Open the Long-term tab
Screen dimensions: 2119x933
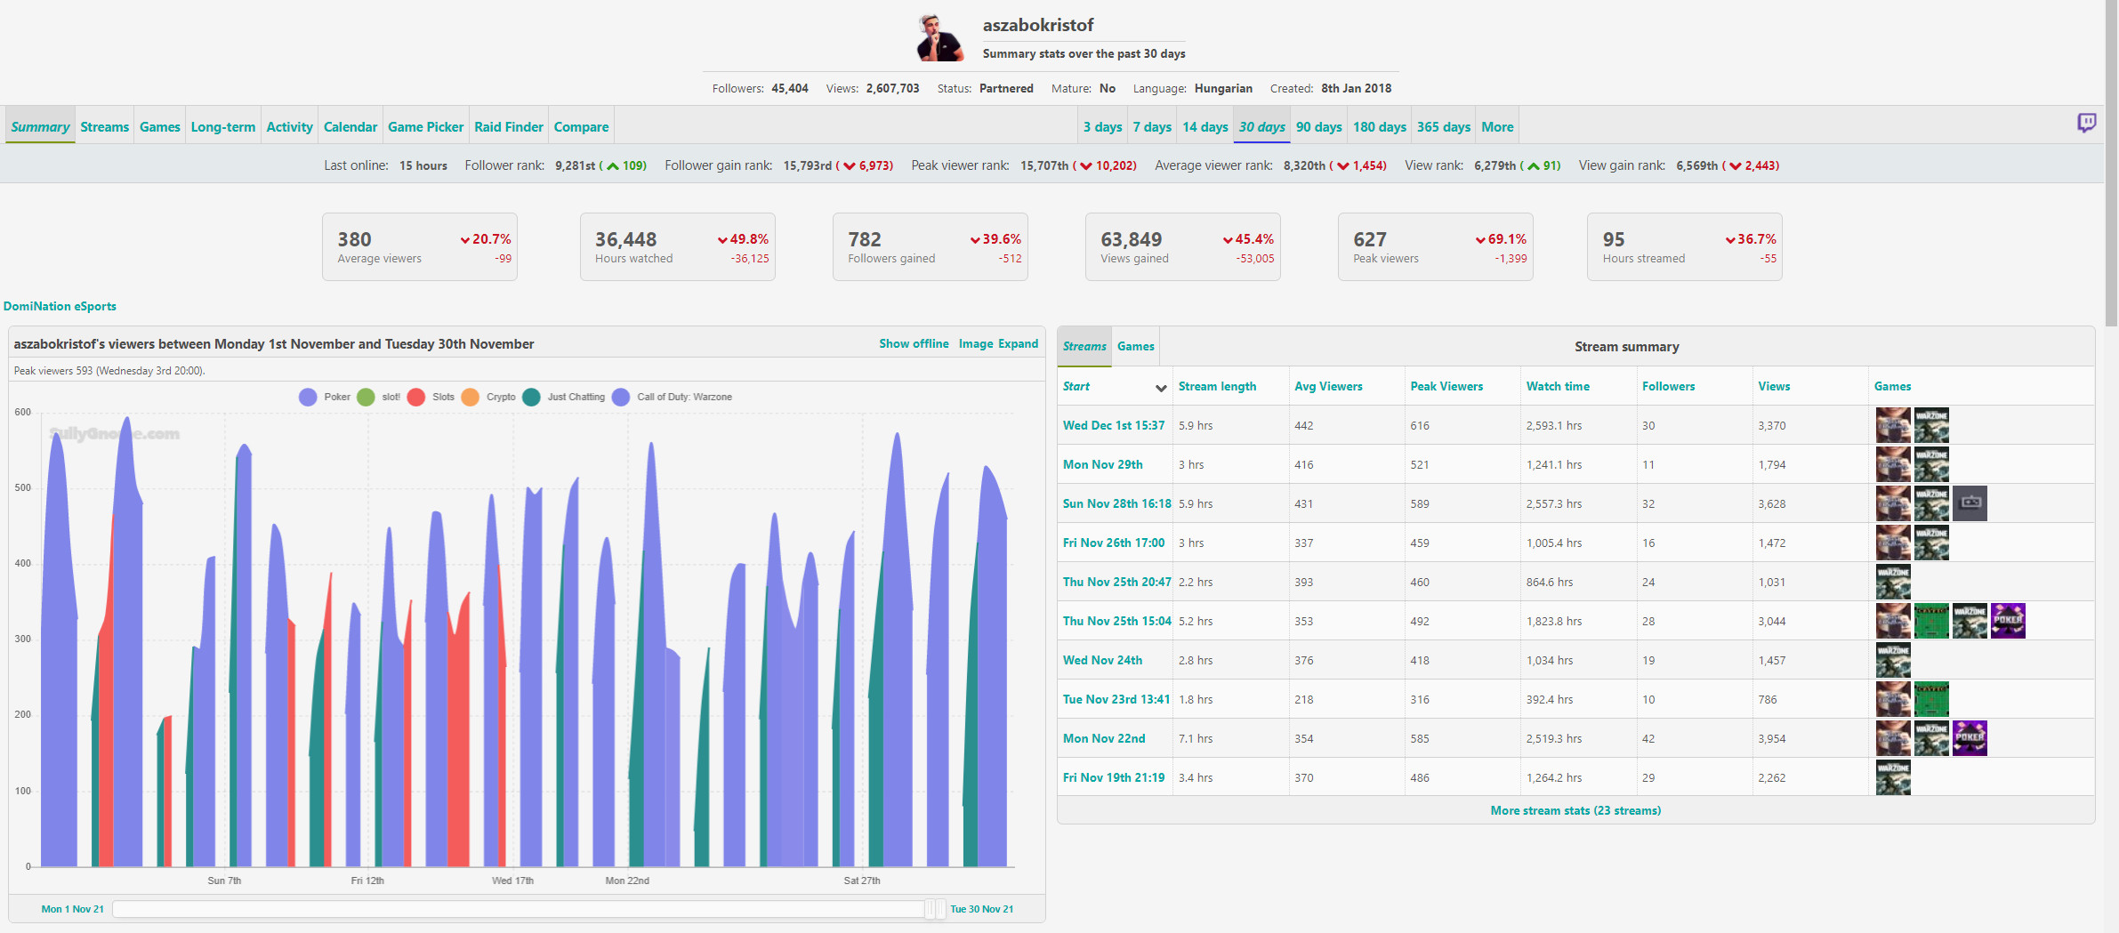tap(222, 127)
